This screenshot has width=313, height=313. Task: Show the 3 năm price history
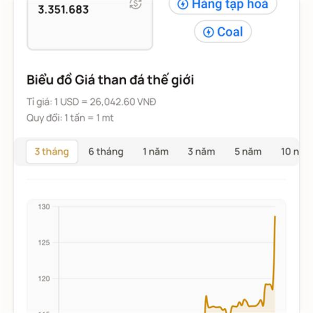(201, 152)
